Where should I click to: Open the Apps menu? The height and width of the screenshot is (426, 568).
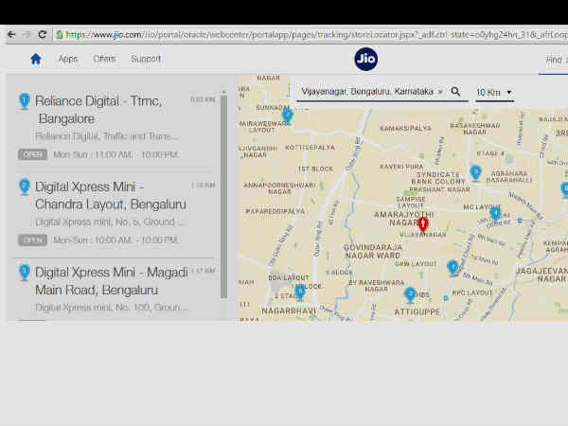coord(68,59)
